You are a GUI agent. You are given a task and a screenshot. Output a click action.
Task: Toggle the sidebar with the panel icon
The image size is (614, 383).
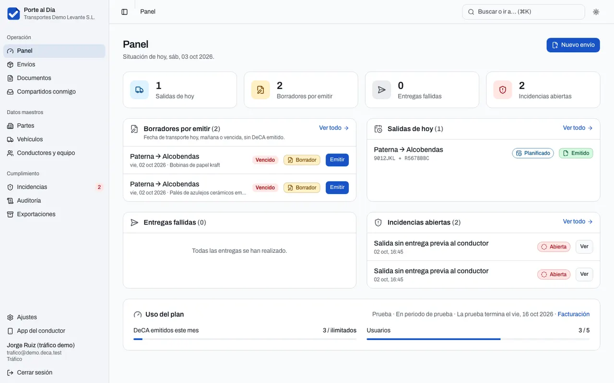(x=125, y=12)
